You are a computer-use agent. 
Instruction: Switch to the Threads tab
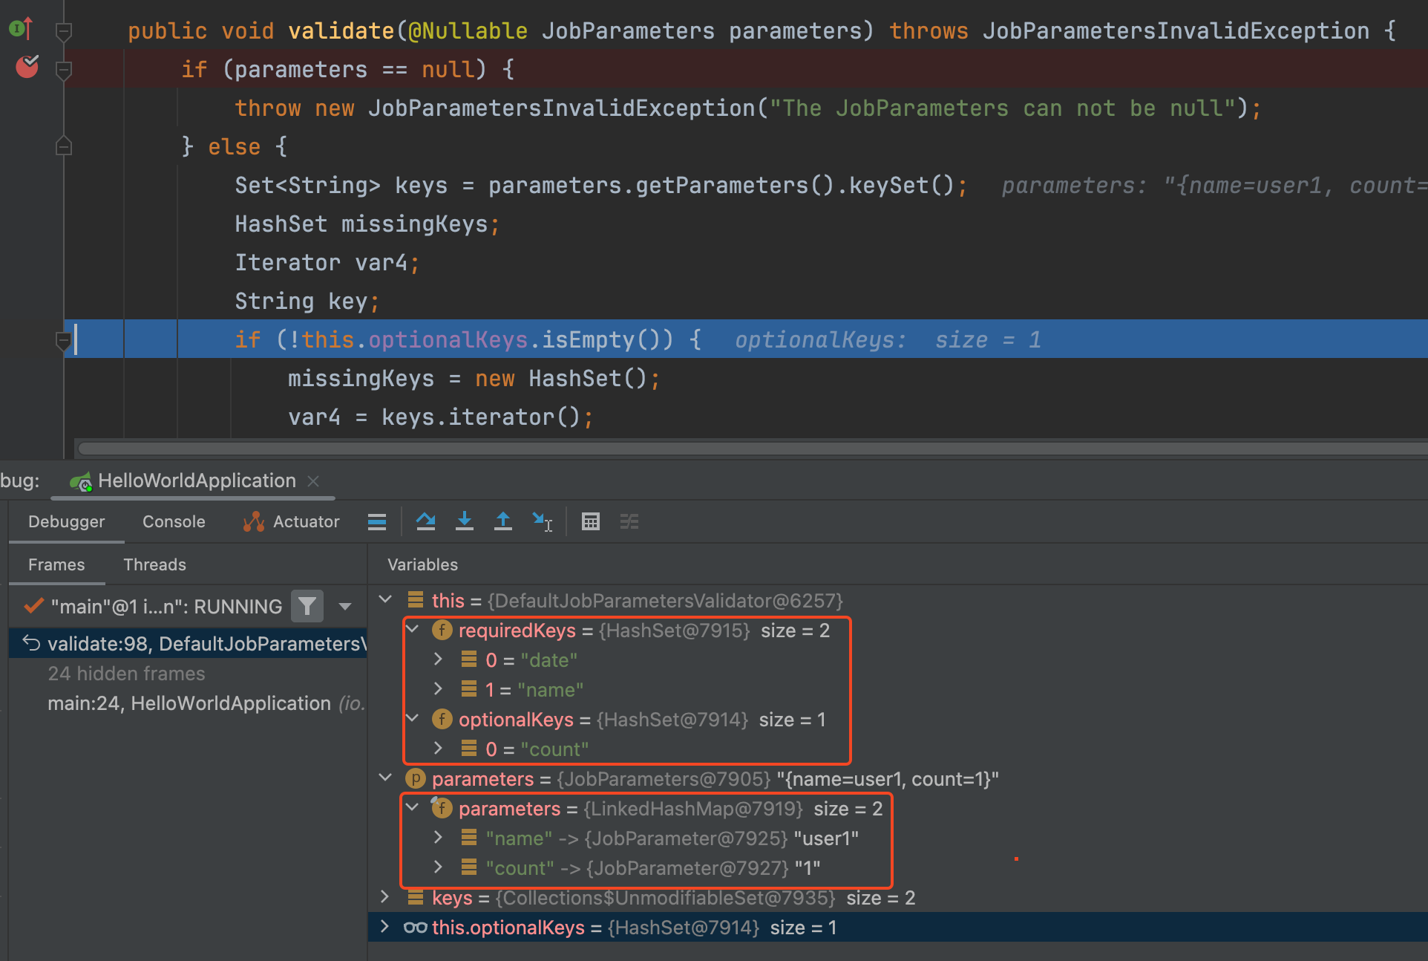[154, 564]
